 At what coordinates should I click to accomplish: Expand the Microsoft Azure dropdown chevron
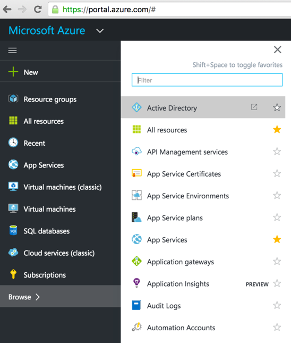100,31
